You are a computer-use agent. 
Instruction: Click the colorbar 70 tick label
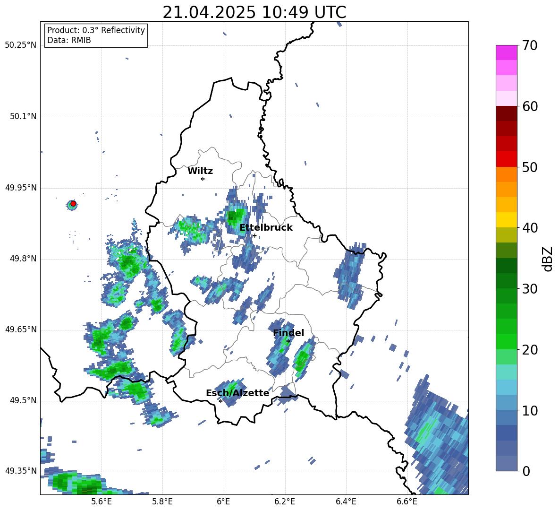point(530,46)
